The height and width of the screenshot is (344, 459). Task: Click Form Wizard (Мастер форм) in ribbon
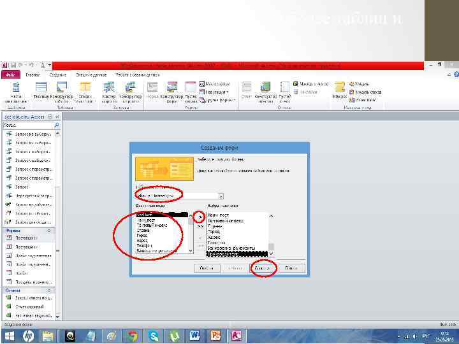click(x=215, y=84)
